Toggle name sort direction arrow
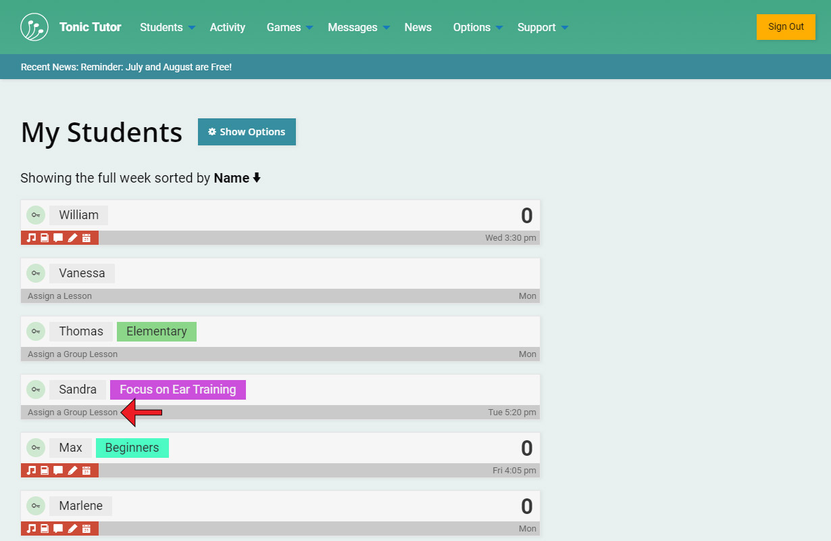831x541 pixels. [x=257, y=179]
